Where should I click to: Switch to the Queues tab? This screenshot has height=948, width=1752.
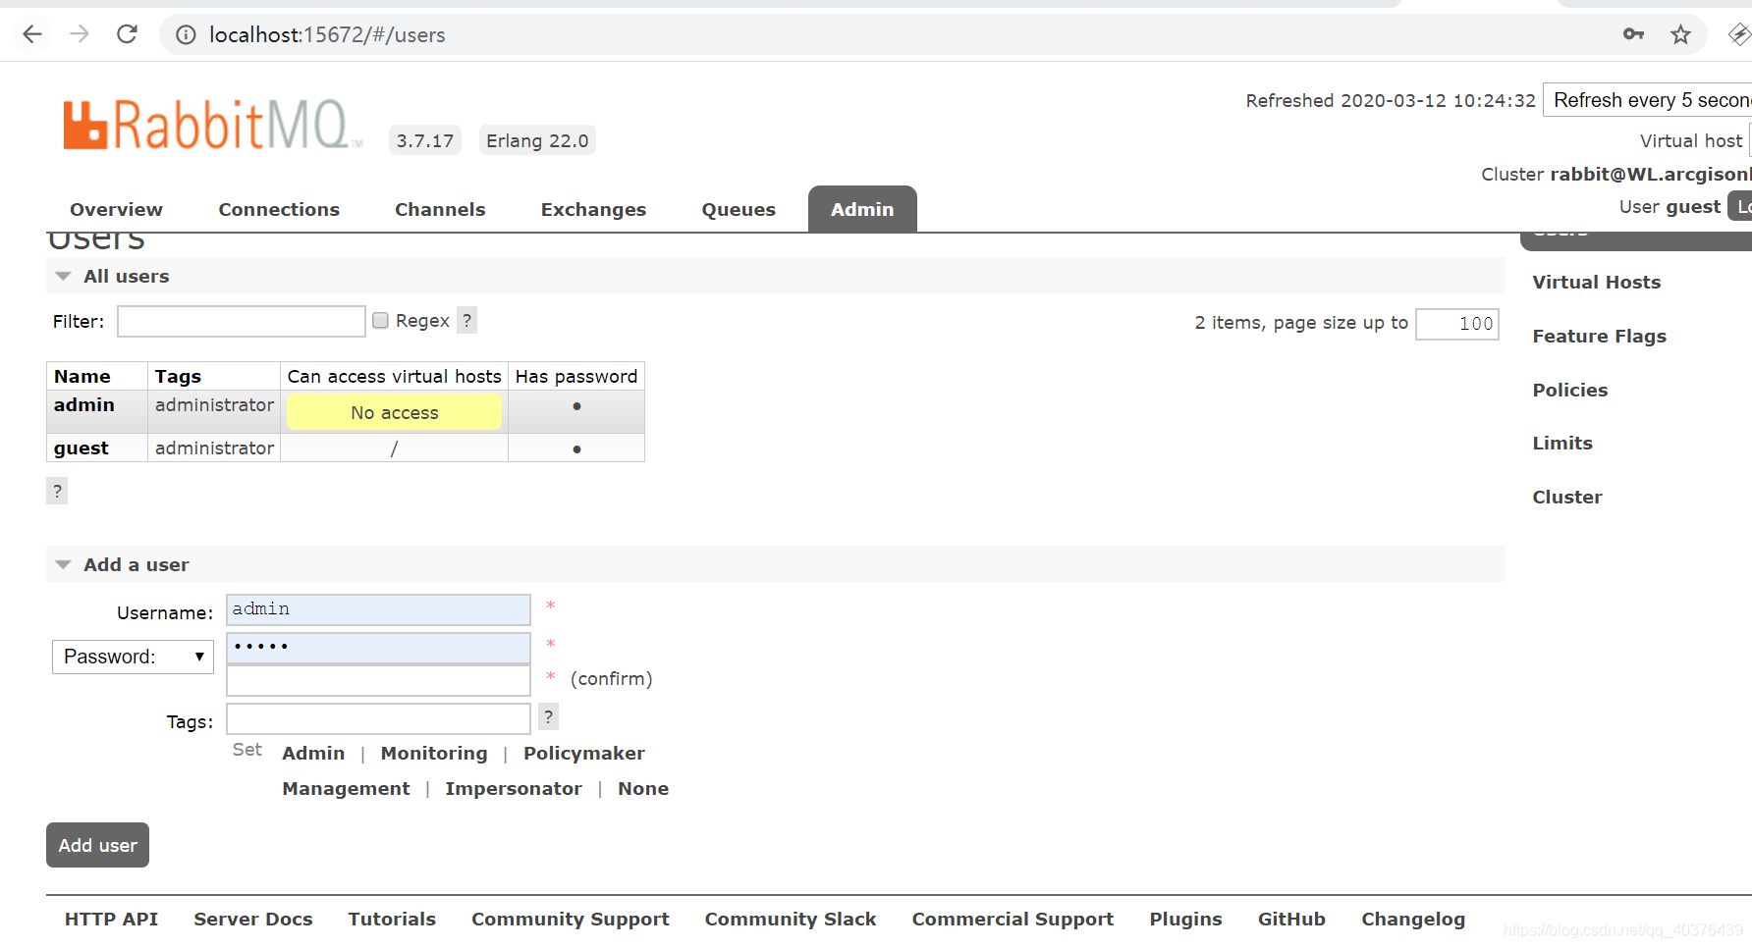pyautogui.click(x=739, y=209)
